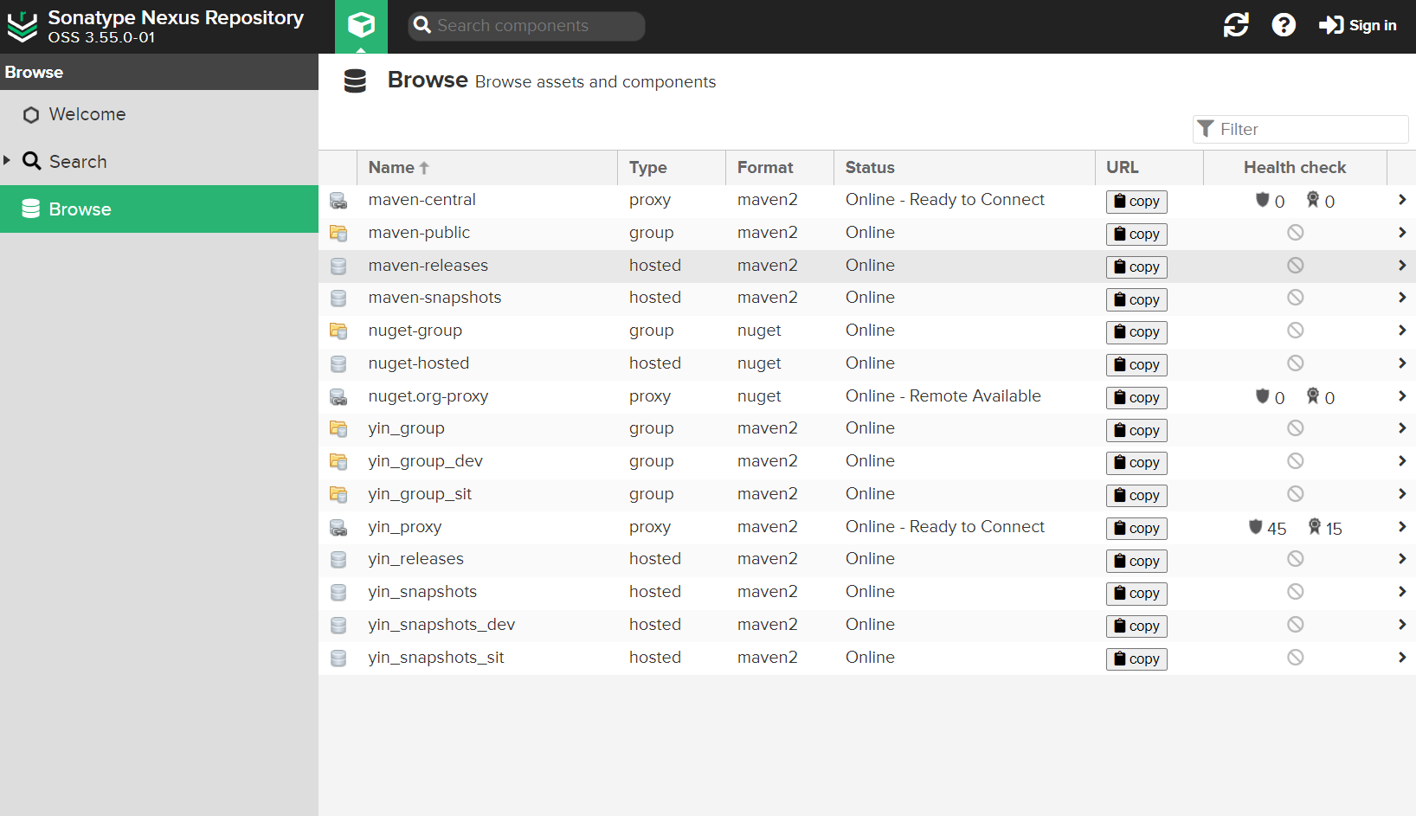This screenshot has width=1416, height=816.
Task: Open Search in the sidebar
Action: click(159, 162)
